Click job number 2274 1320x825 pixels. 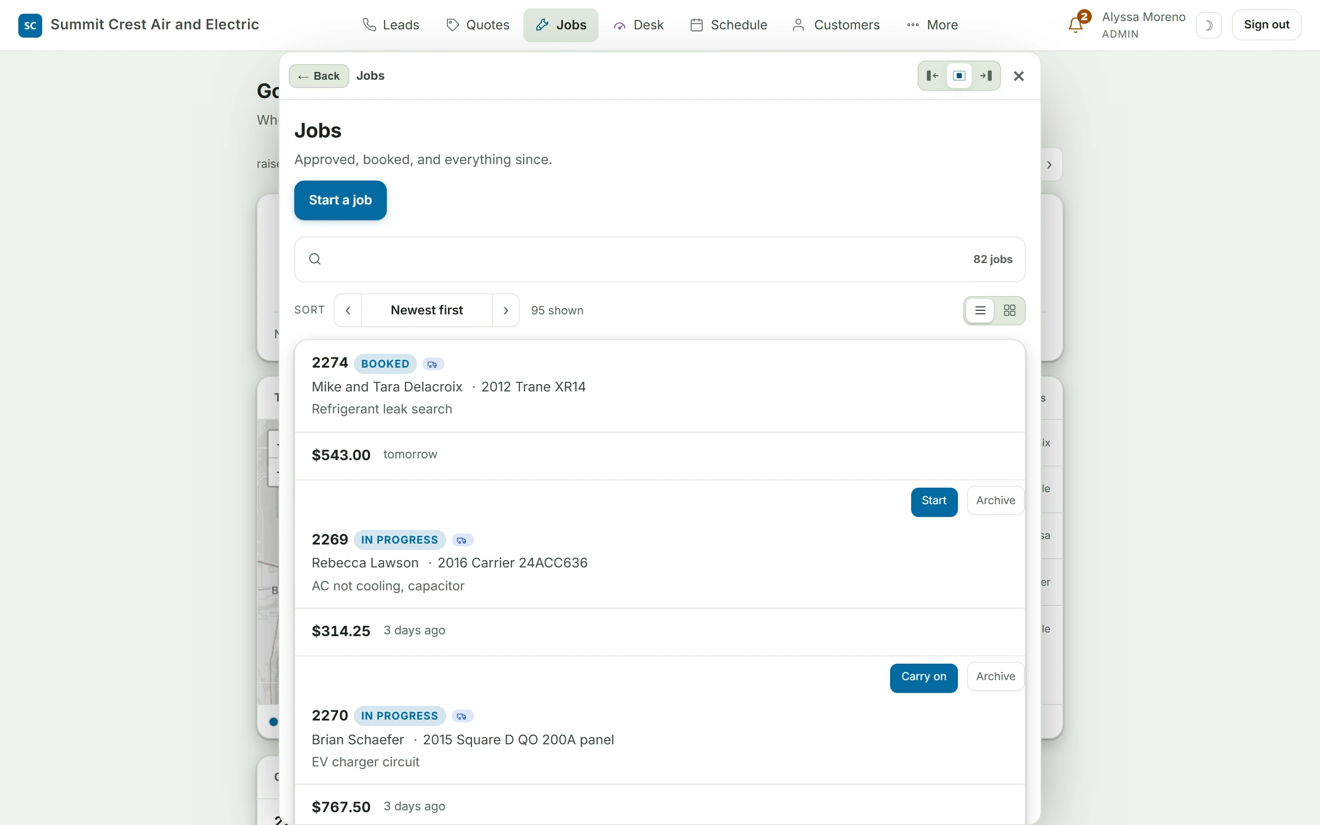click(x=330, y=363)
